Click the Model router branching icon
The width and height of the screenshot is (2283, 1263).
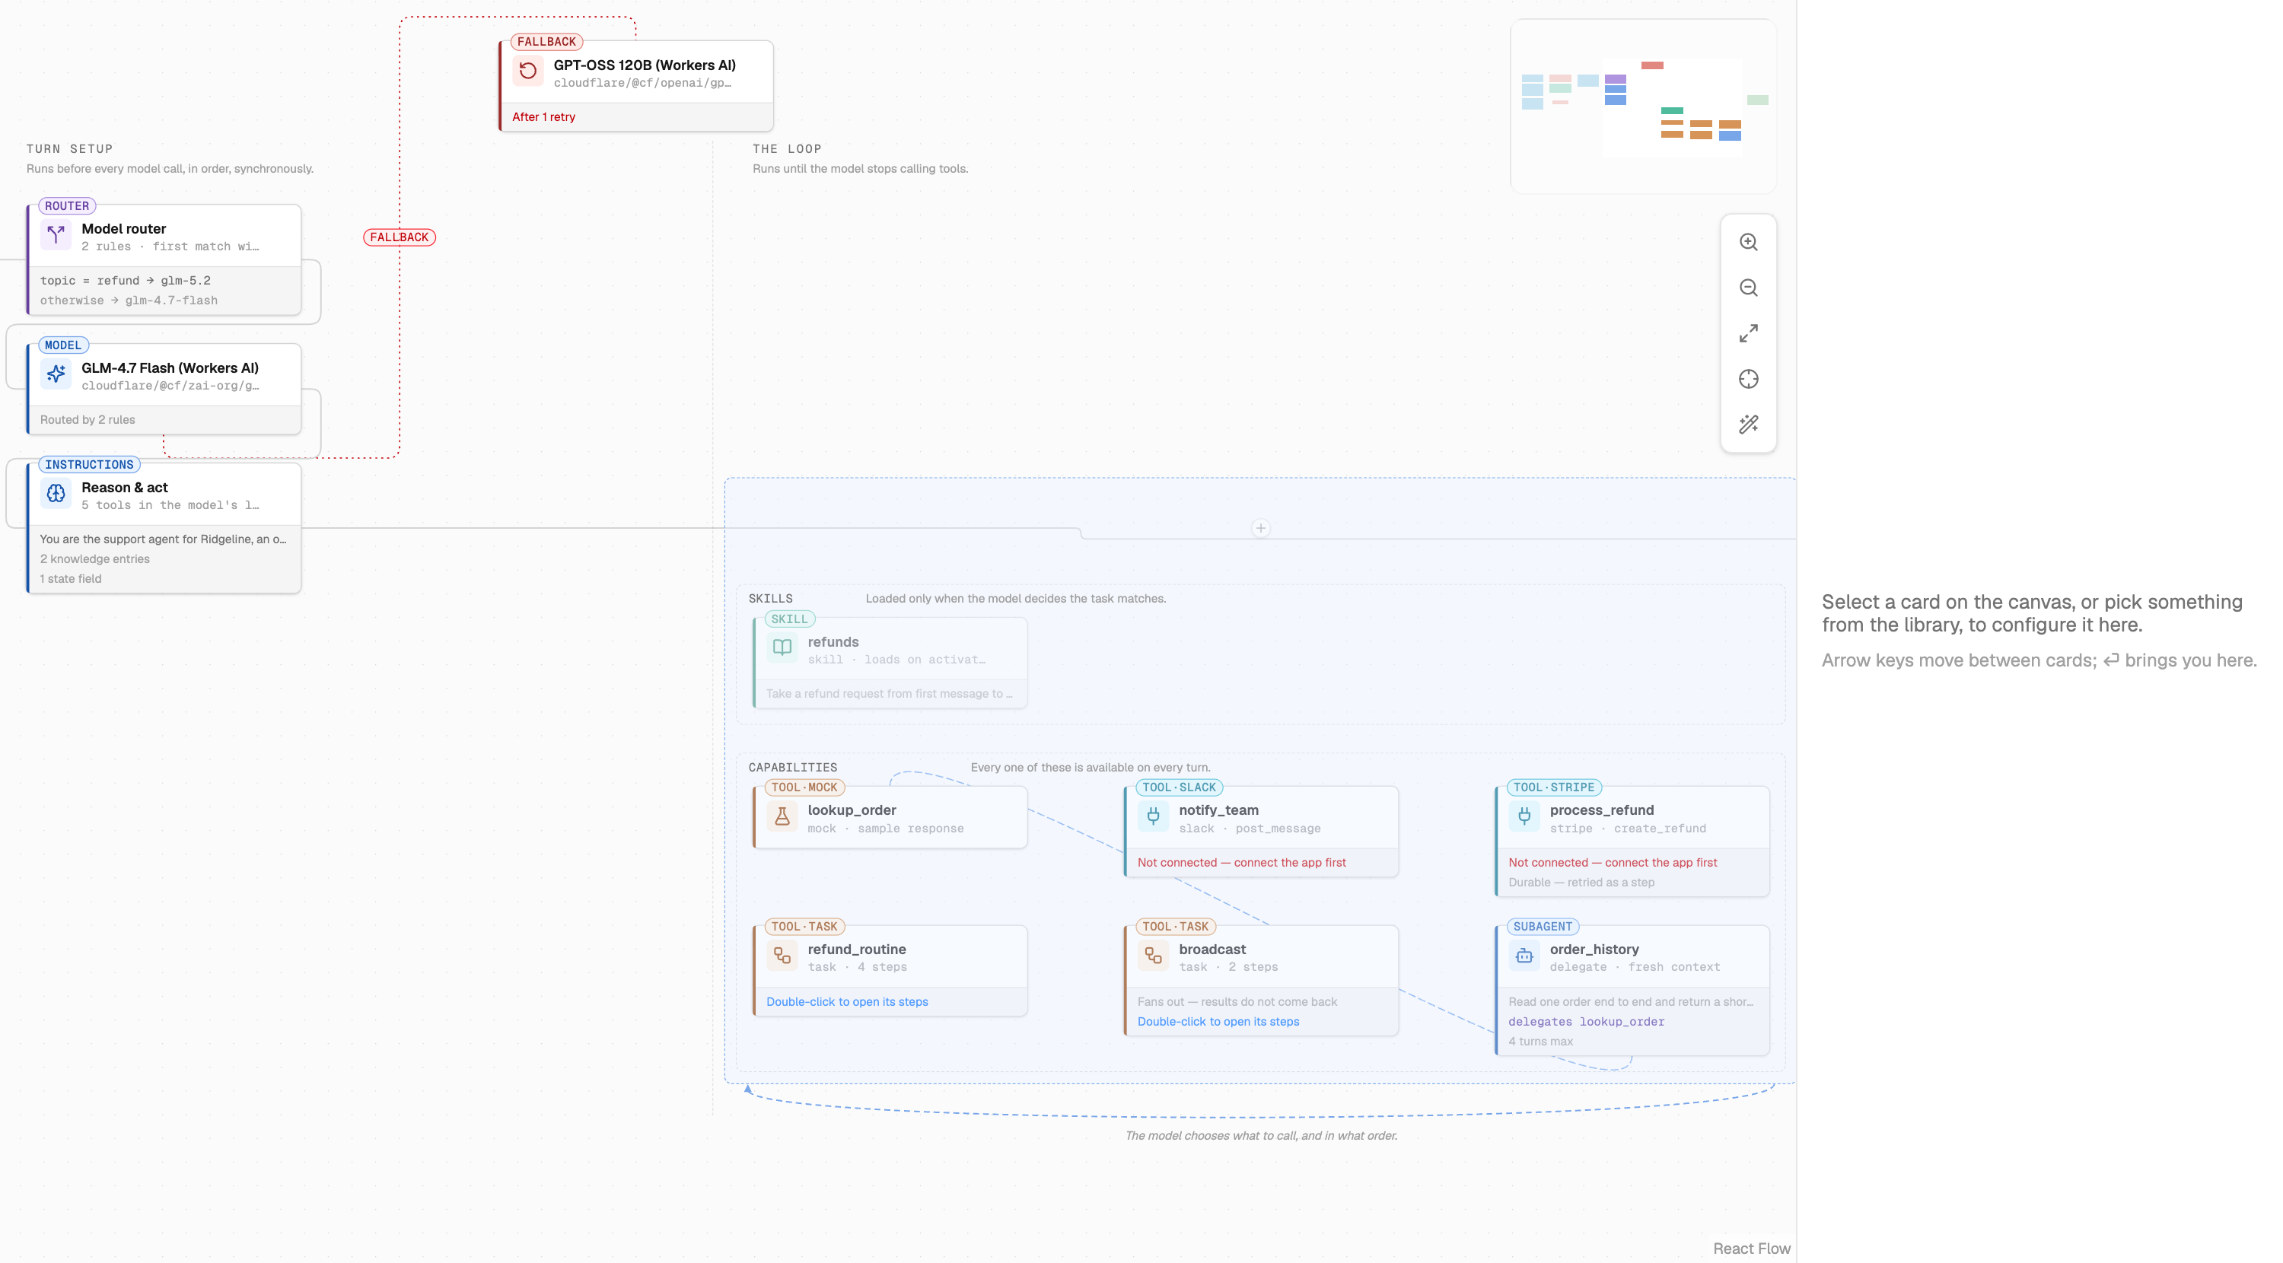point(56,235)
